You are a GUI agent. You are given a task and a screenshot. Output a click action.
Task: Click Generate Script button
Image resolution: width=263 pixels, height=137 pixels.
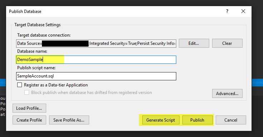pyautogui.click(x=161, y=120)
